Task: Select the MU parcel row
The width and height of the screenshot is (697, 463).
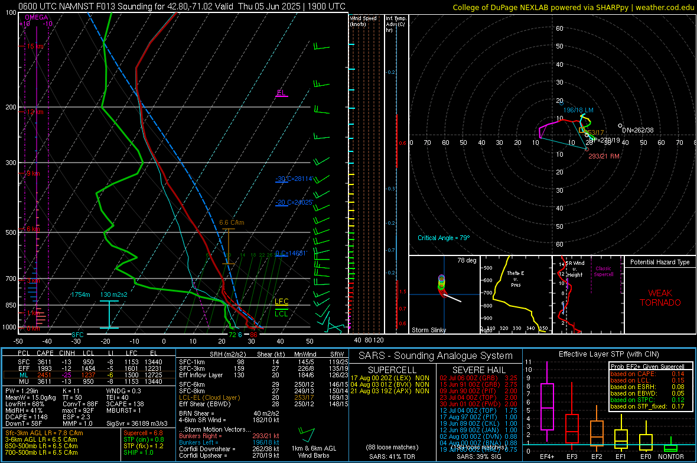Action: point(89,381)
